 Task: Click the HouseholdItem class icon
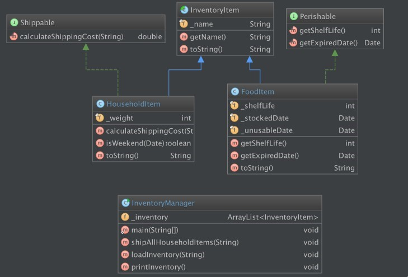100,104
